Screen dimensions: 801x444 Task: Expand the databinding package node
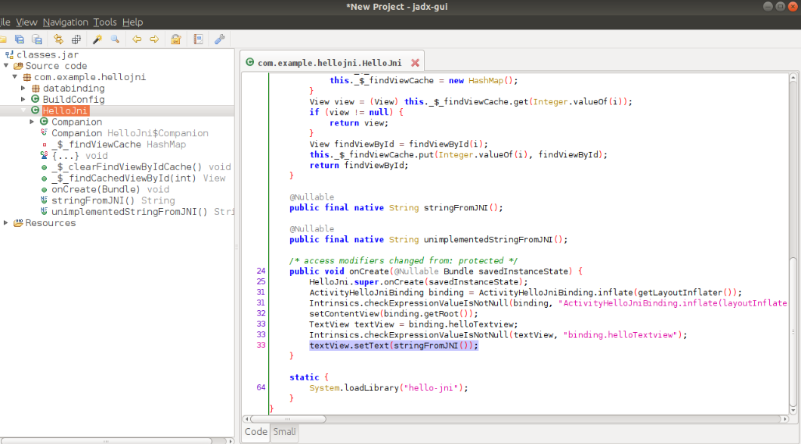23,88
